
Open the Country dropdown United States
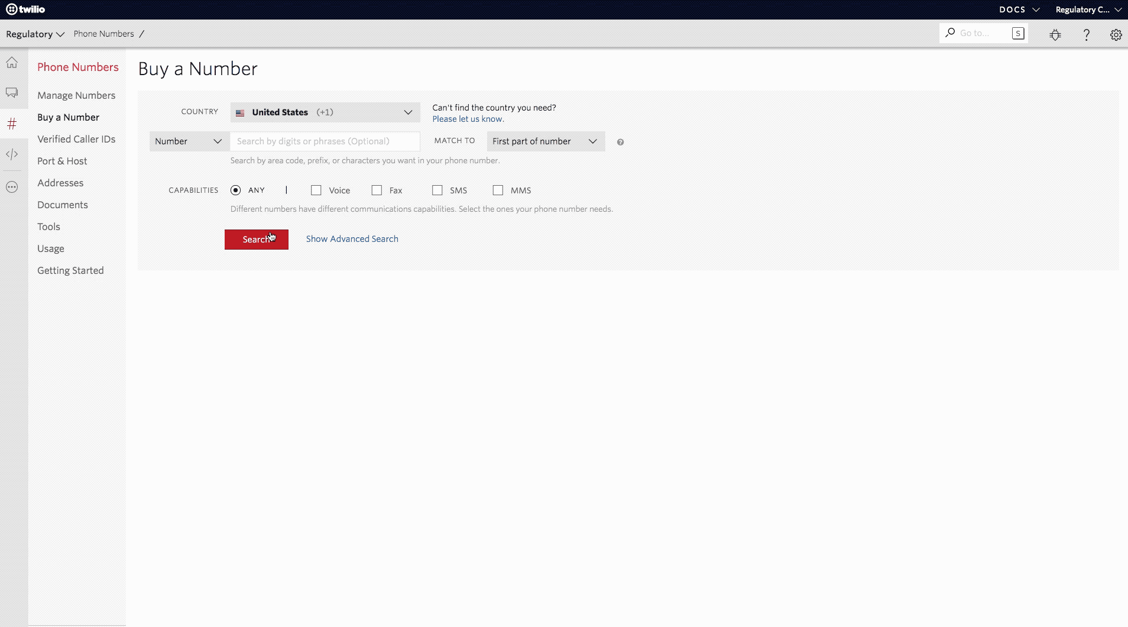coord(325,112)
